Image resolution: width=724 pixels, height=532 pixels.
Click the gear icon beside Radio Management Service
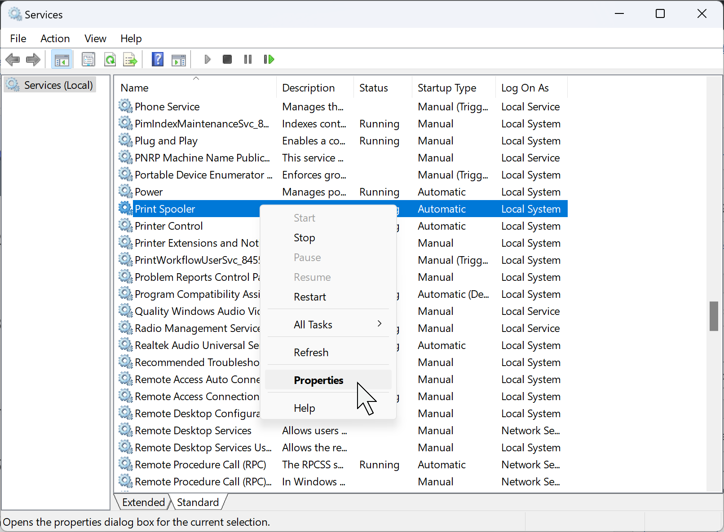[x=126, y=328]
